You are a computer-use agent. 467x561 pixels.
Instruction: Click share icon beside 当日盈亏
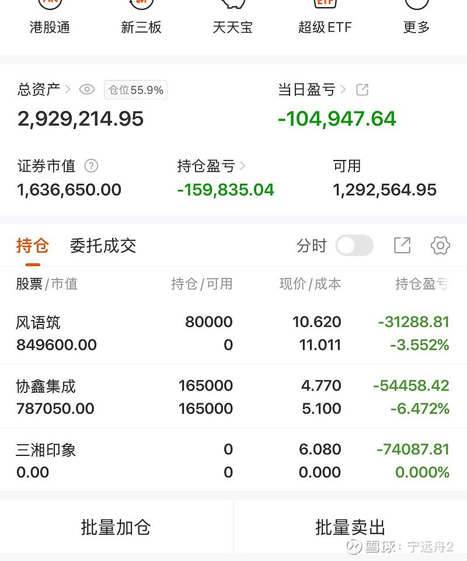tap(363, 90)
